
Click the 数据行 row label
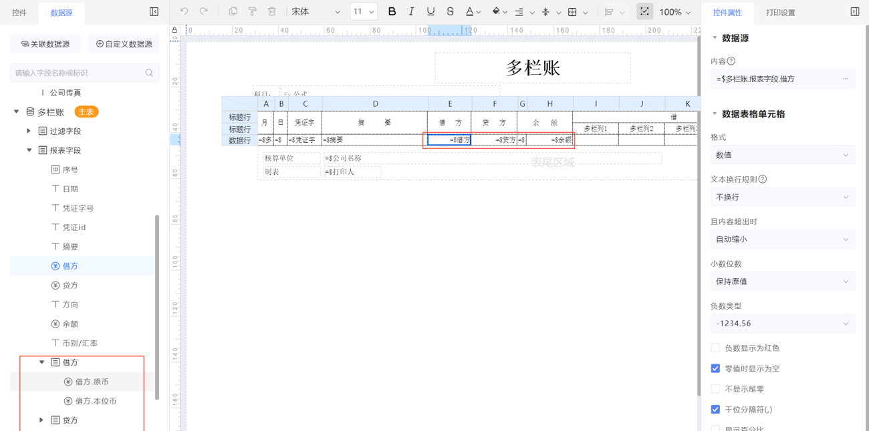(239, 140)
